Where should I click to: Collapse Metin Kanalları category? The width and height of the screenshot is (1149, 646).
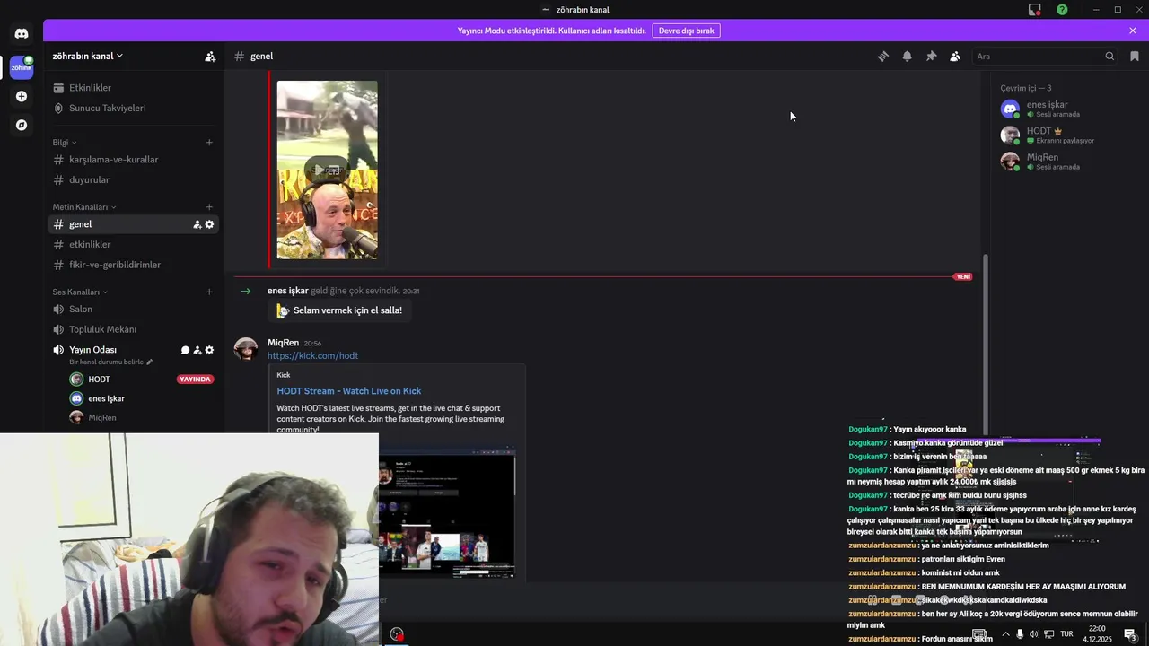[84, 207]
